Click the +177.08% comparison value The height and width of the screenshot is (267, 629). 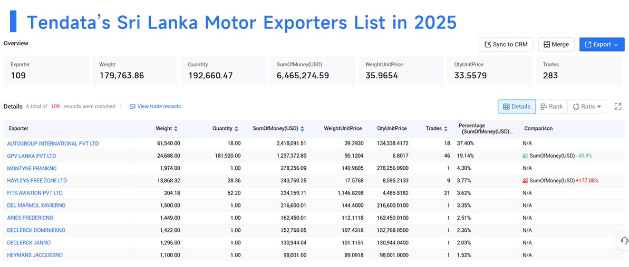(587, 181)
